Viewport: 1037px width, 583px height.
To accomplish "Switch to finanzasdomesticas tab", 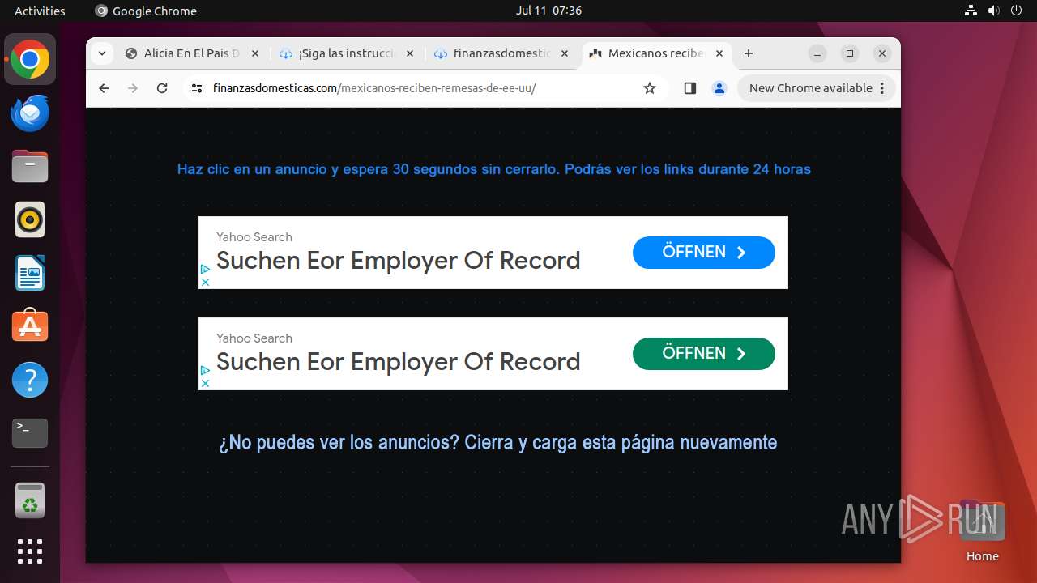I will pyautogui.click(x=501, y=53).
